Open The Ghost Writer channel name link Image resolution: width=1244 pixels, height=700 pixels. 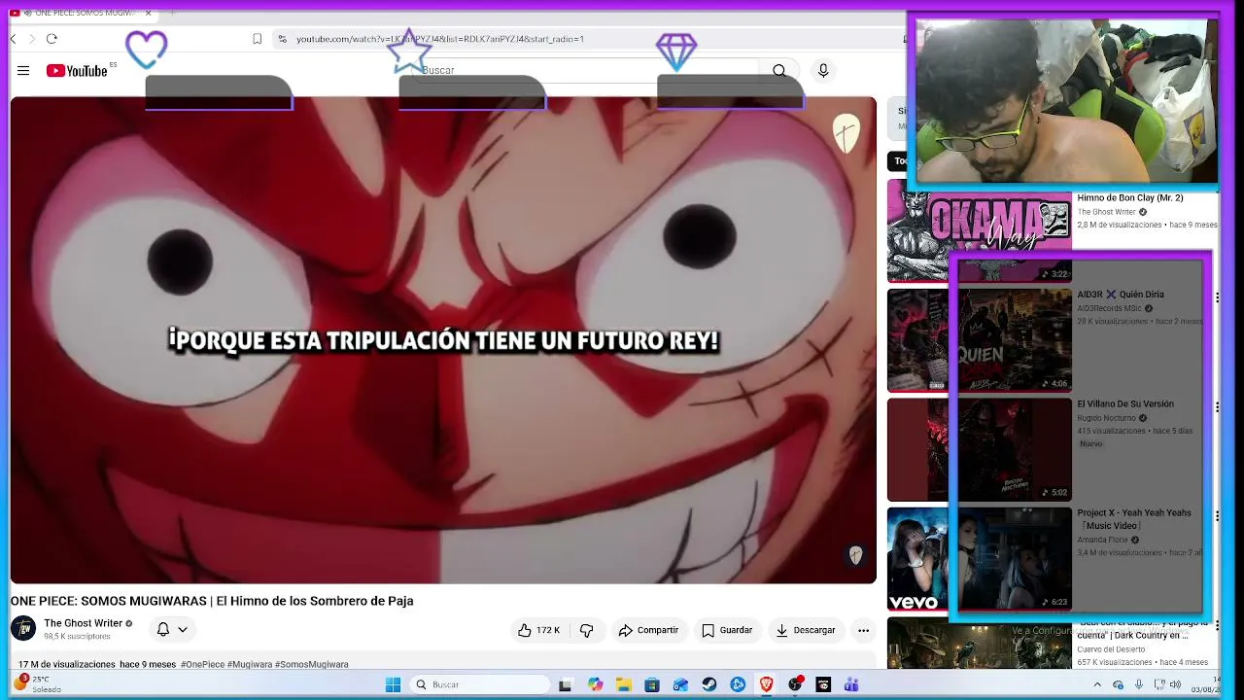click(84, 623)
